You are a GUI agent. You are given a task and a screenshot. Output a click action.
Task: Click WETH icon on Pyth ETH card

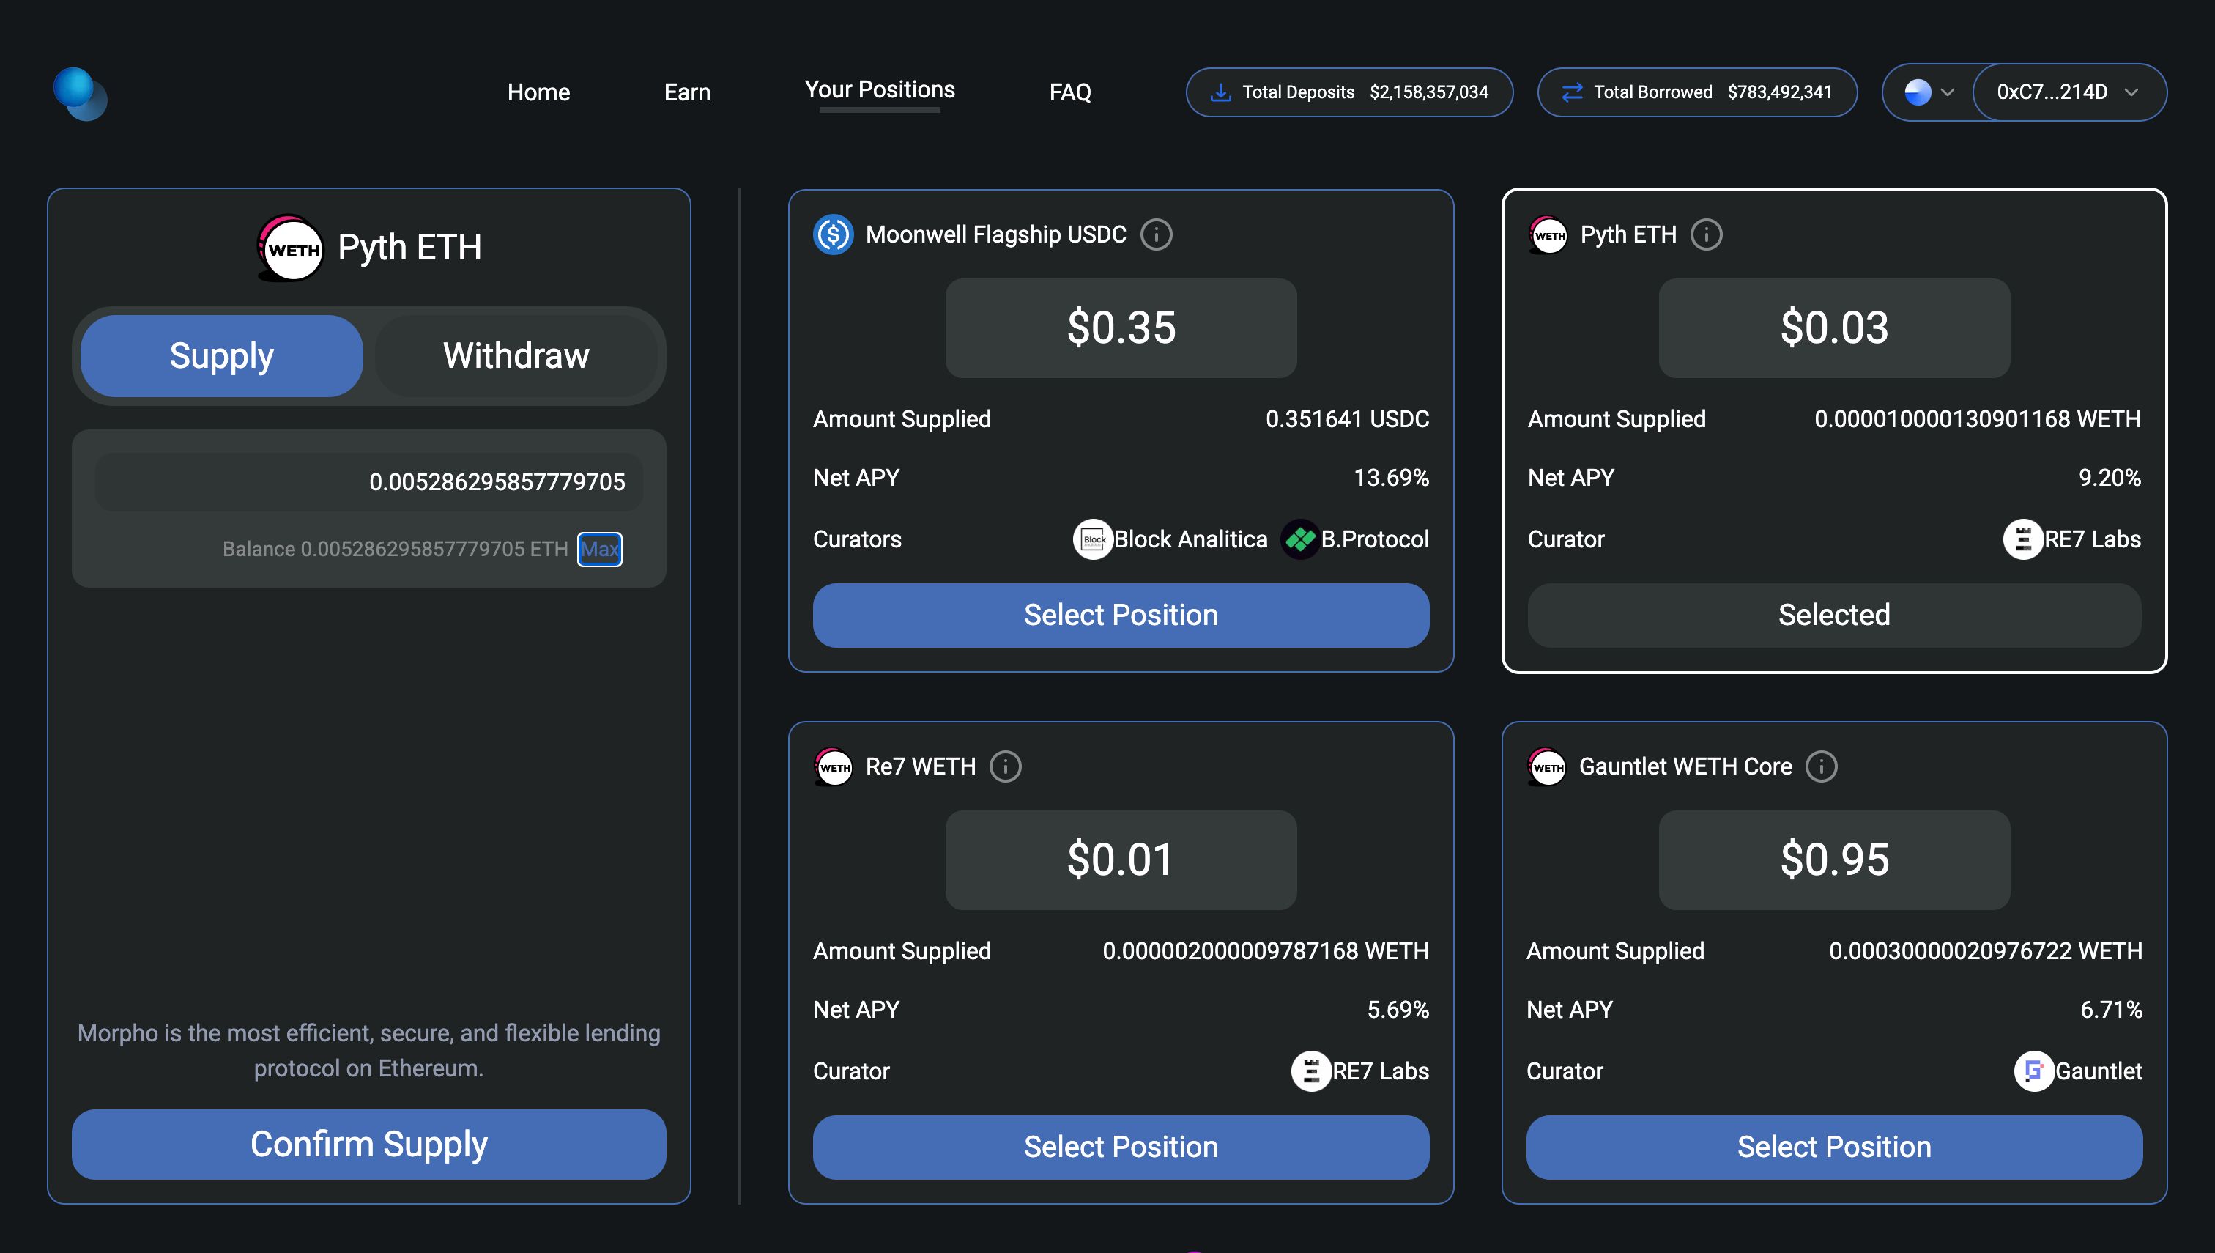click(1548, 234)
